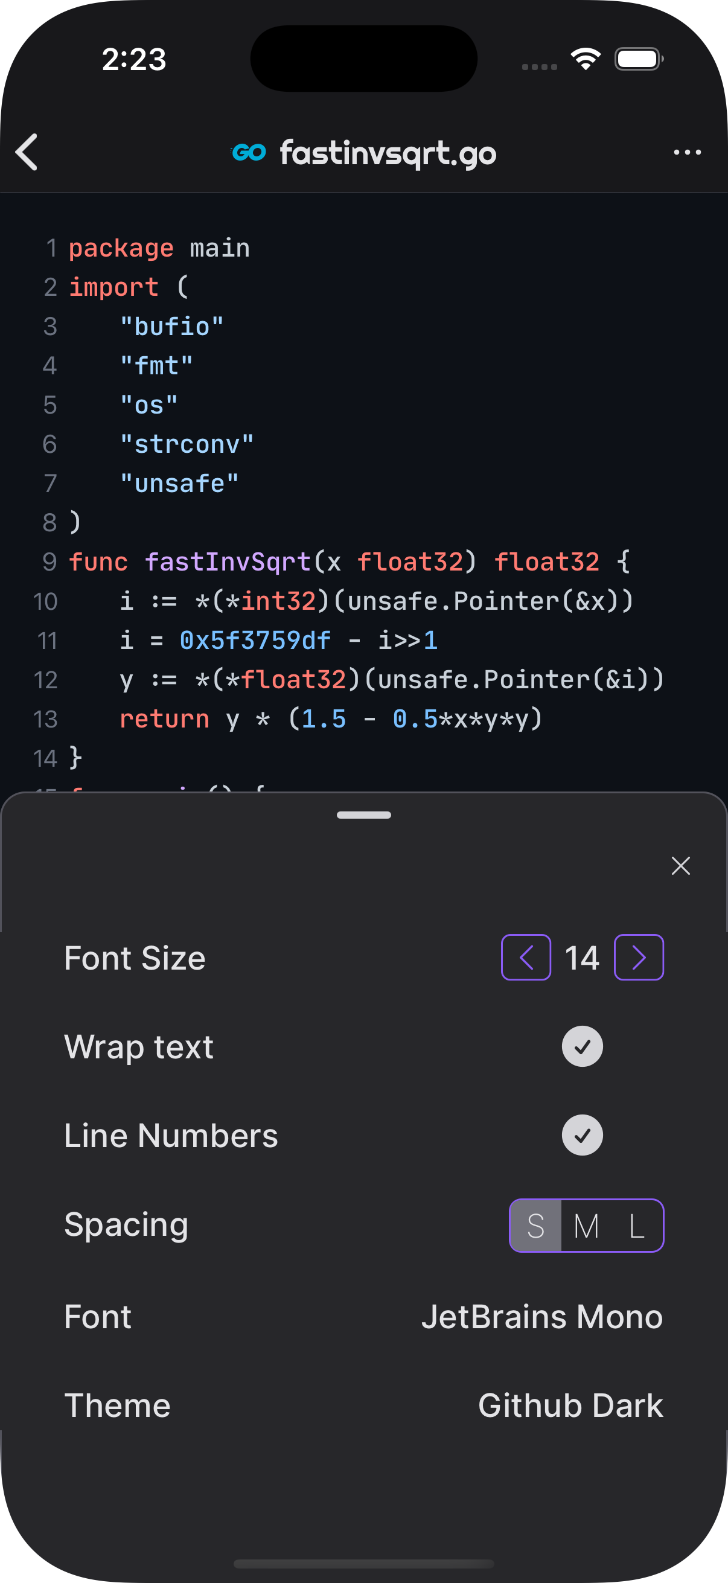728x1583 pixels.
Task: Tap line 9 fastInvSqrt function name
Action: 228,561
